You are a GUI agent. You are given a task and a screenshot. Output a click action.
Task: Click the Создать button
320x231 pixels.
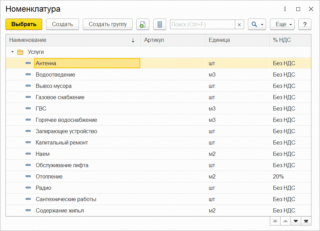62,24
